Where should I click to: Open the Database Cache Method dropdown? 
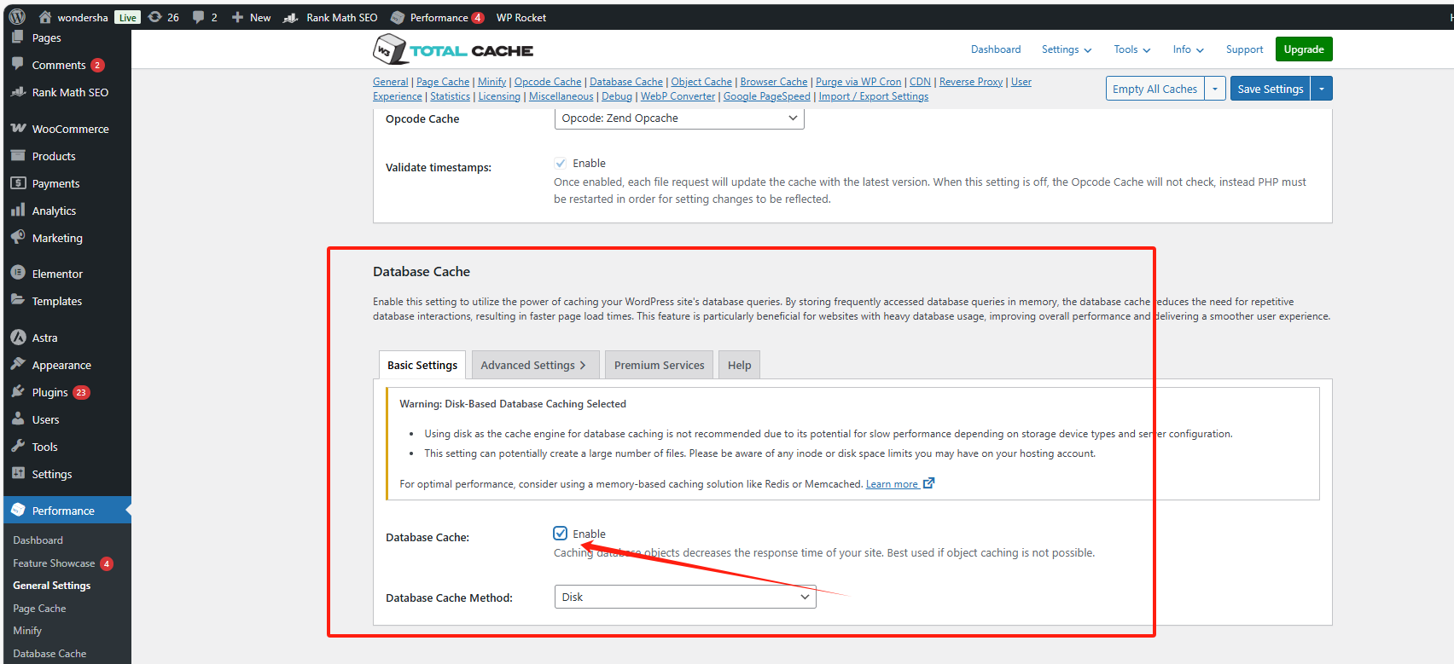(x=685, y=597)
